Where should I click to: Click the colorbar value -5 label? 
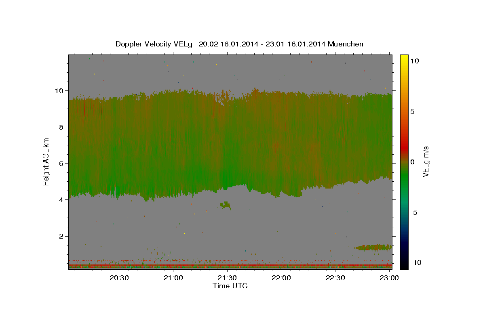tap(414, 212)
